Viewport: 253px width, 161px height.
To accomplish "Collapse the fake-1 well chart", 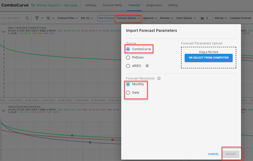I will [3, 32].
